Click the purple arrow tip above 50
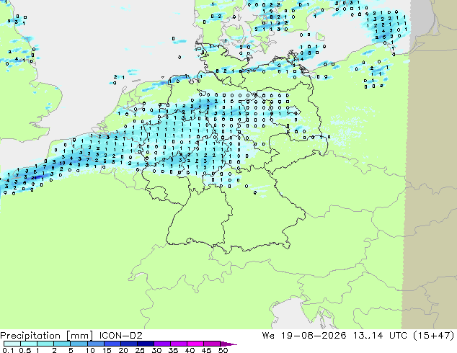 click(228, 344)
